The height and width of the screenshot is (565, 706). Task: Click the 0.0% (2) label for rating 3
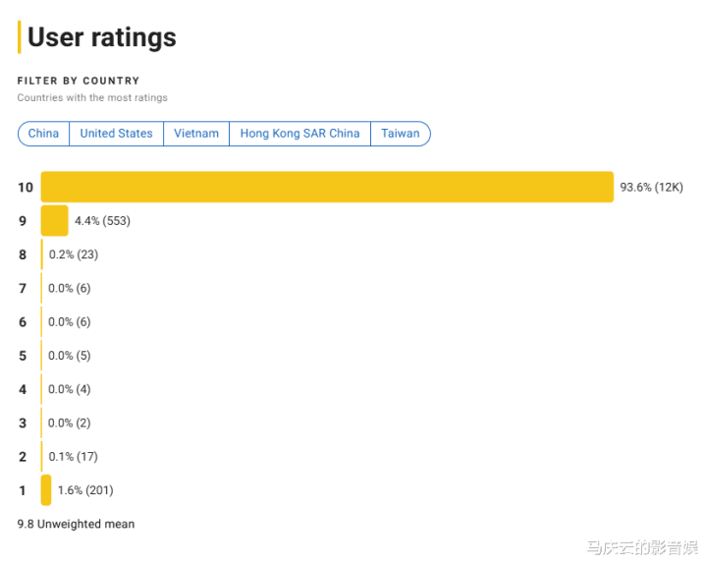[x=70, y=424]
